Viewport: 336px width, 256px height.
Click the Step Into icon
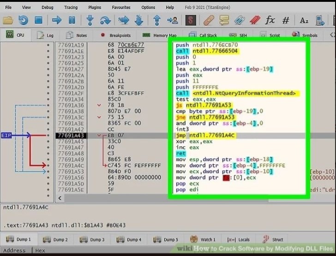coord(90,20)
